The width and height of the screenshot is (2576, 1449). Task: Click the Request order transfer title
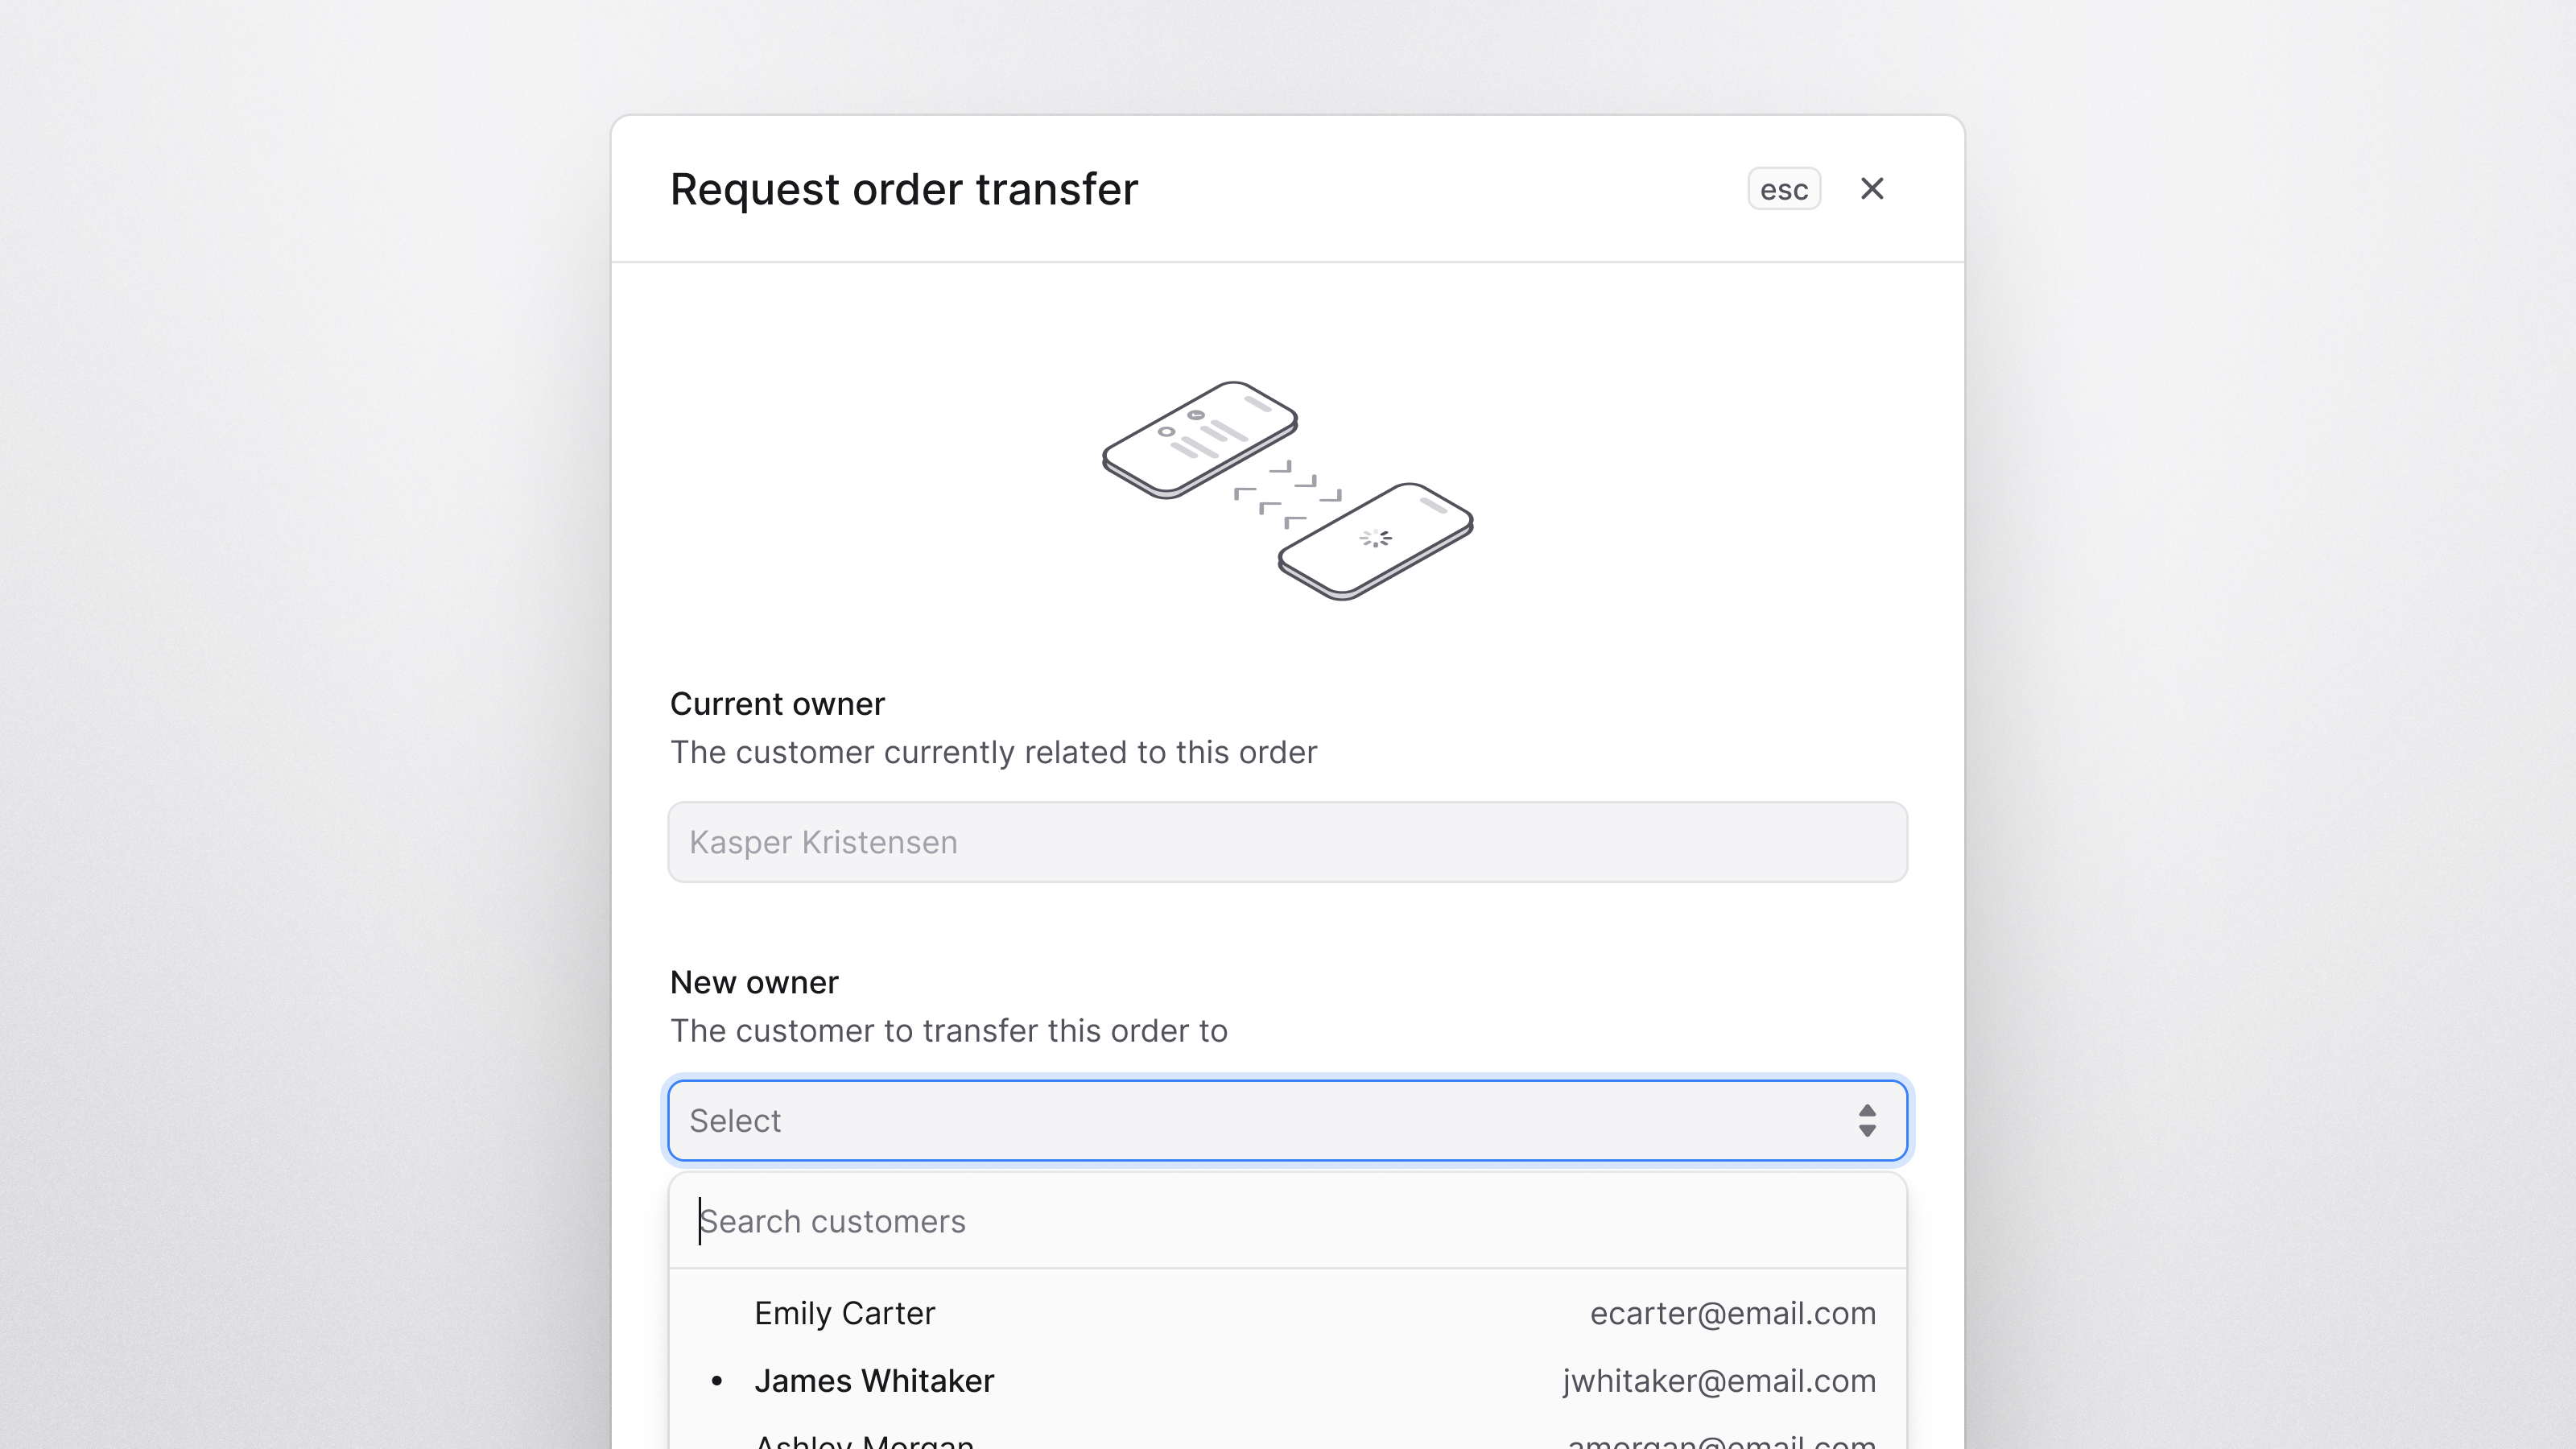904,189
